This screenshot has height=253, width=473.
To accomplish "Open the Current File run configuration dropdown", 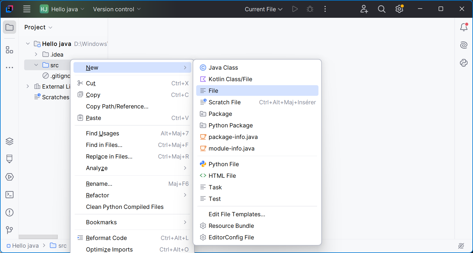I will point(263,9).
